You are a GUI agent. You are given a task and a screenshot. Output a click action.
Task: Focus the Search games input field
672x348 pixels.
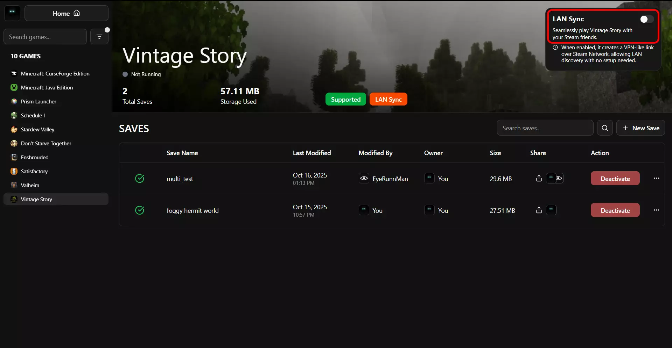coord(45,37)
